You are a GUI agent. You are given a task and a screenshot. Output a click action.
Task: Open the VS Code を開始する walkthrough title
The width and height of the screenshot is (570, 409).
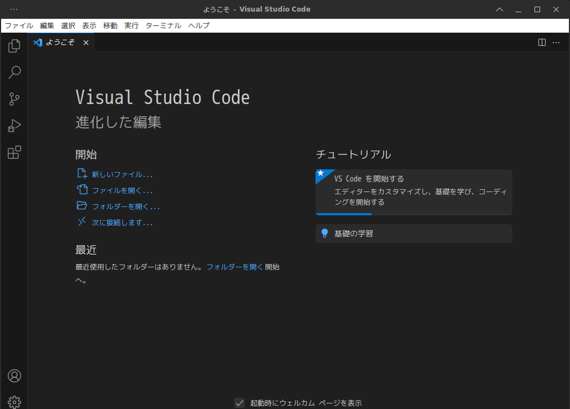[x=369, y=179]
